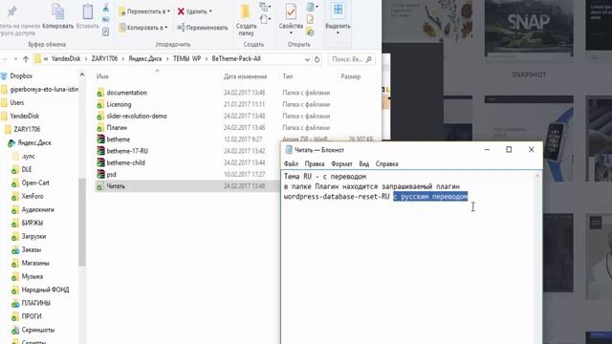Click the Up arrow navigation button

click(26, 59)
